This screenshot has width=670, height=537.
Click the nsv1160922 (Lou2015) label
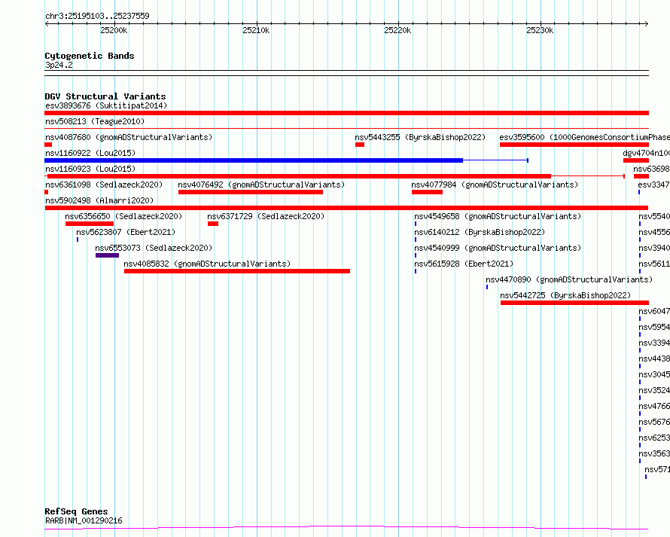coord(90,153)
